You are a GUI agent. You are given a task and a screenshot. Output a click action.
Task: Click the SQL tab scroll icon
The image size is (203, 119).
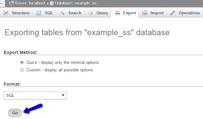(39, 13)
